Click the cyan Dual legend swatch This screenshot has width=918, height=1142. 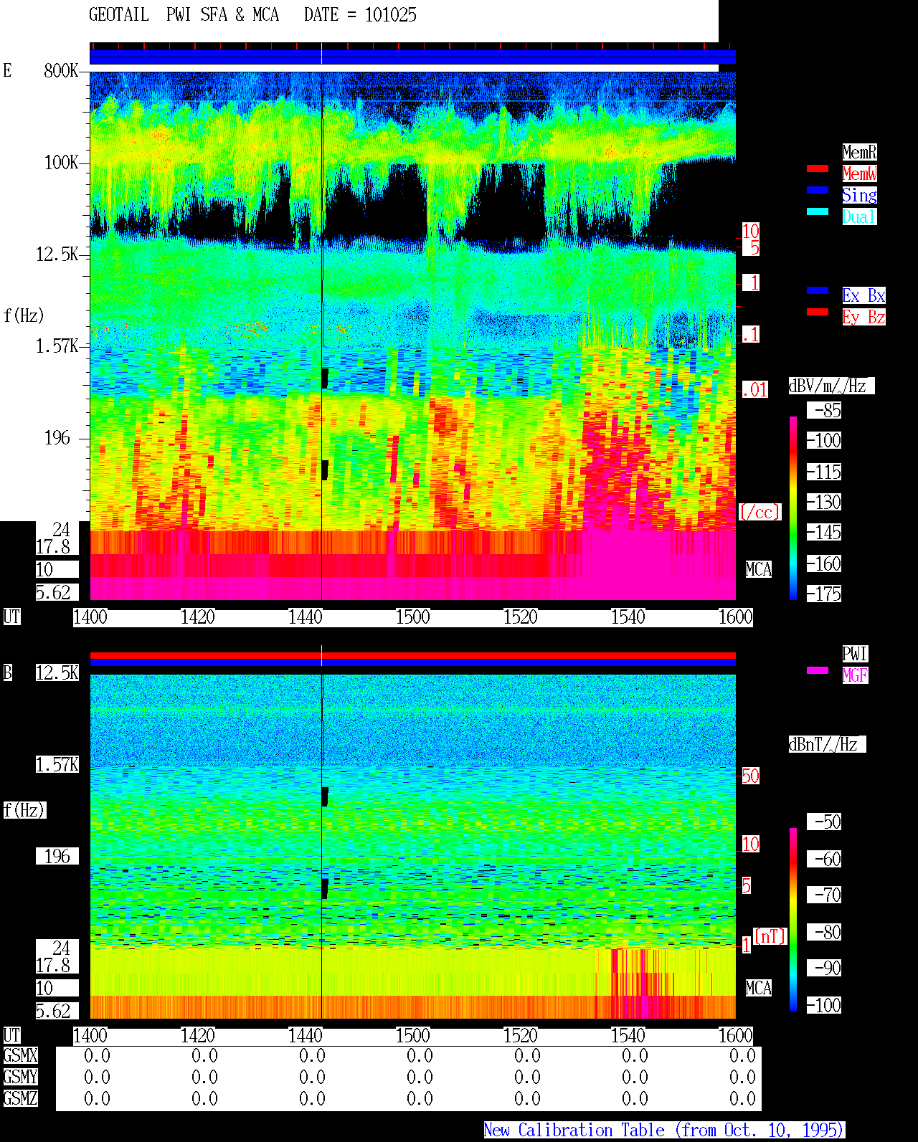(818, 211)
